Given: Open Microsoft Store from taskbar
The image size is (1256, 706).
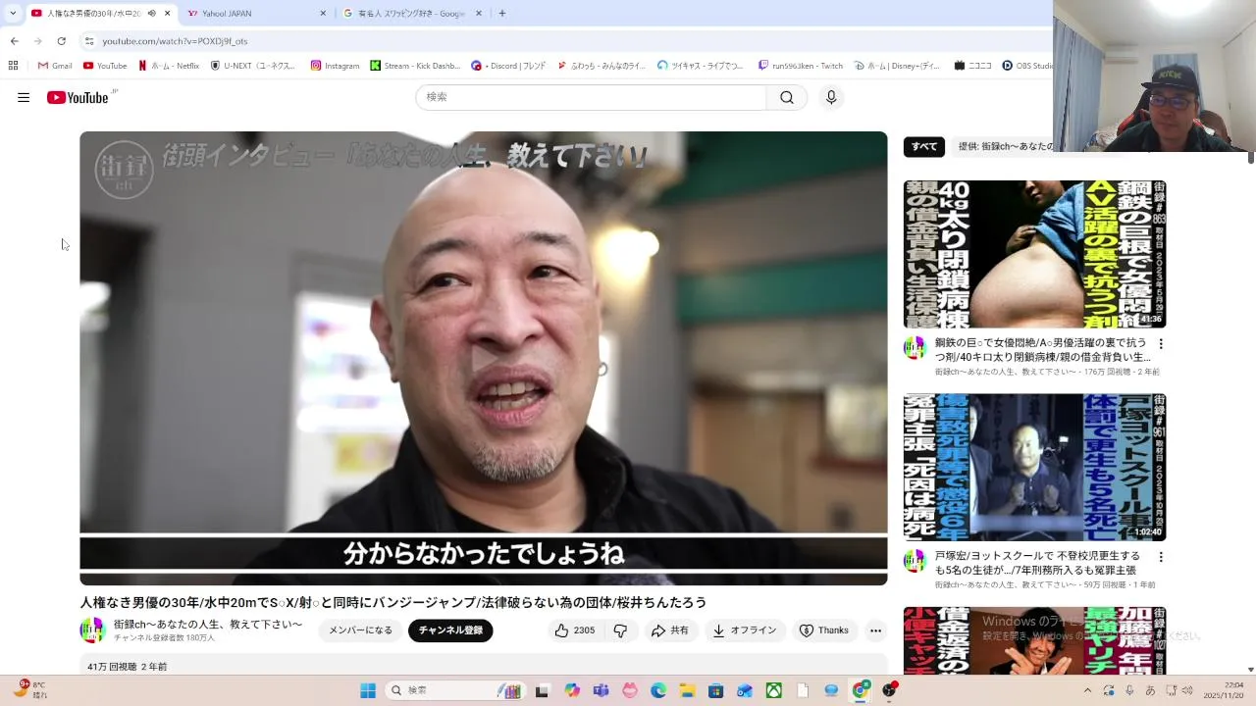Looking at the screenshot, I should [x=716, y=690].
